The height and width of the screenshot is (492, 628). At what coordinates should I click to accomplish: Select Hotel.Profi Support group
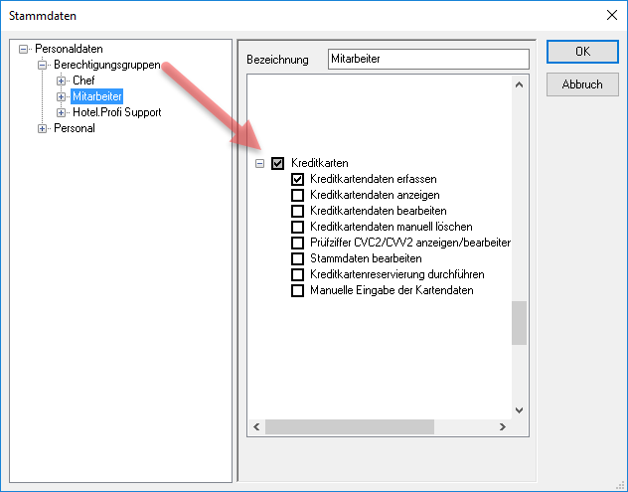tap(117, 112)
